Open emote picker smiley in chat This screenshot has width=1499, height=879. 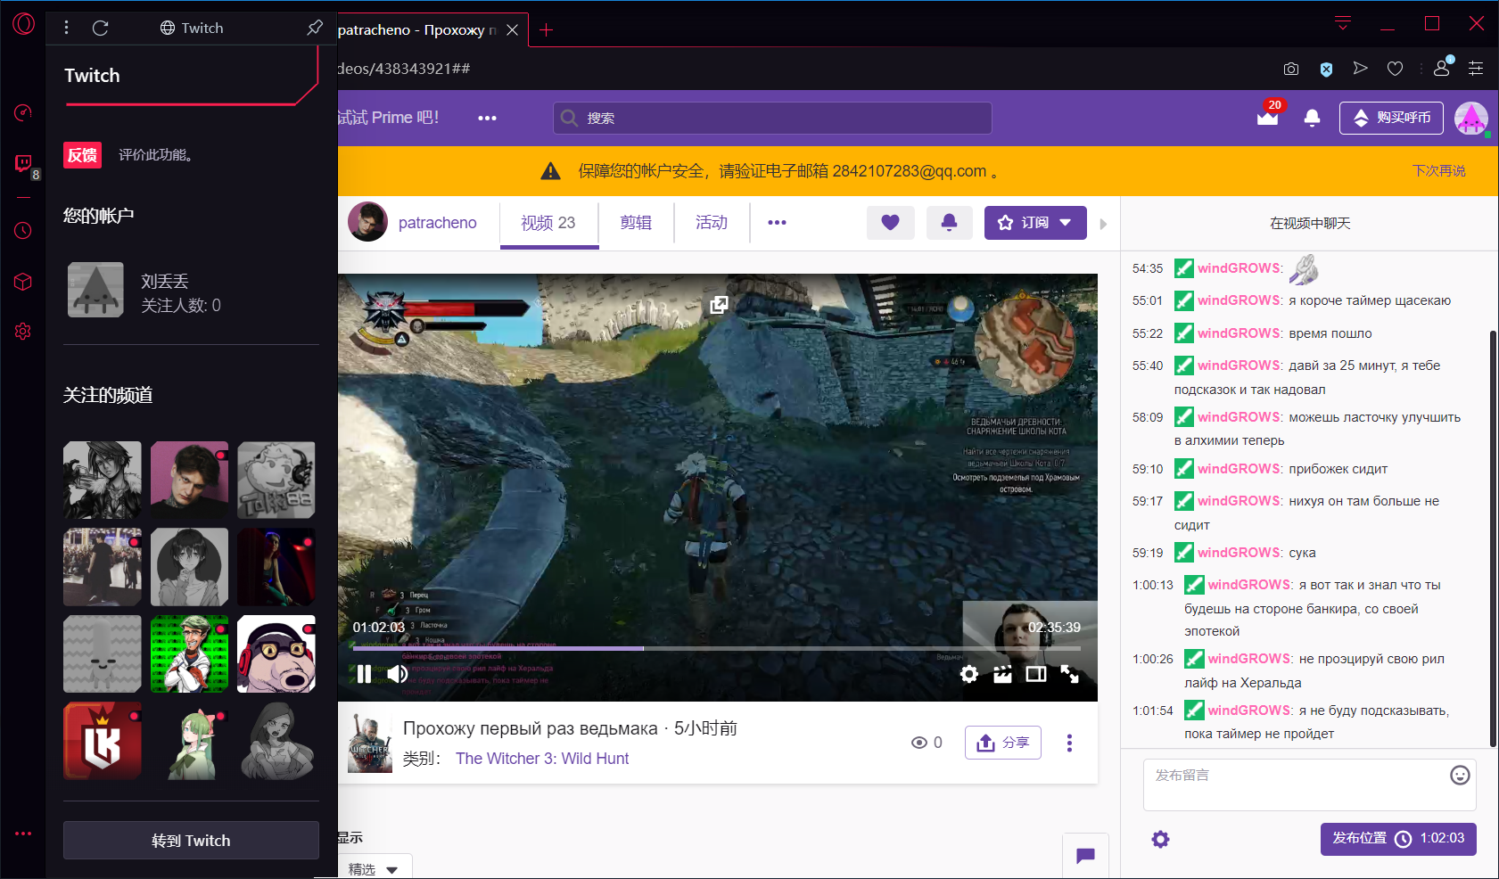[1460, 776]
